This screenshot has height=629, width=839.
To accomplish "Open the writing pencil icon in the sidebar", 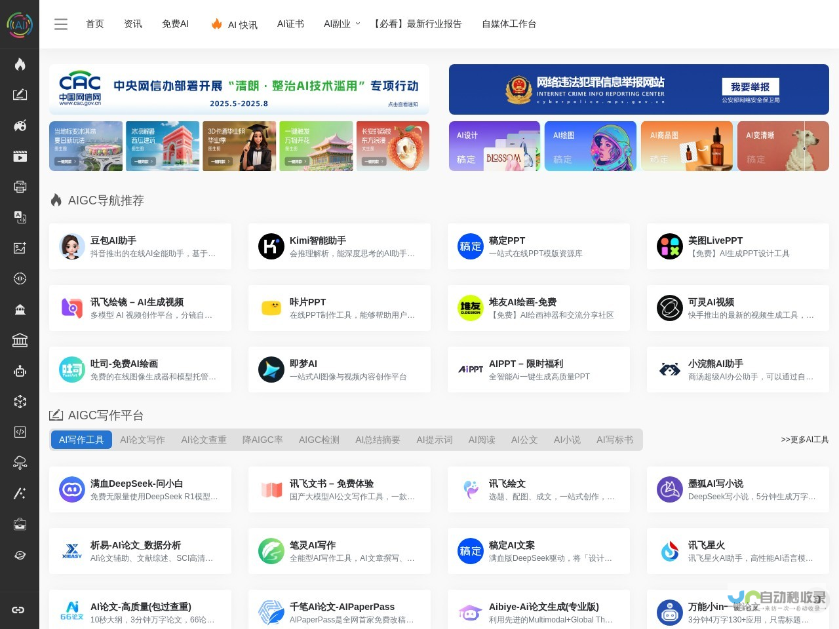I will point(20,94).
